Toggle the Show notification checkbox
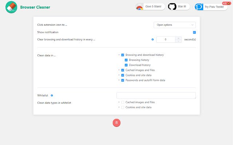233x145 pixels. point(194,32)
